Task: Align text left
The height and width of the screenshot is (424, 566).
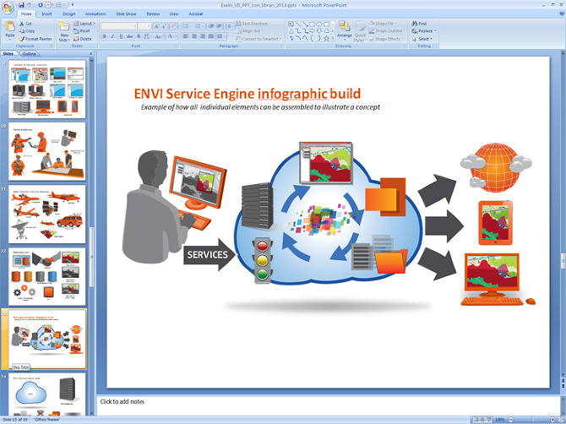Action: pyautogui.click(x=186, y=36)
